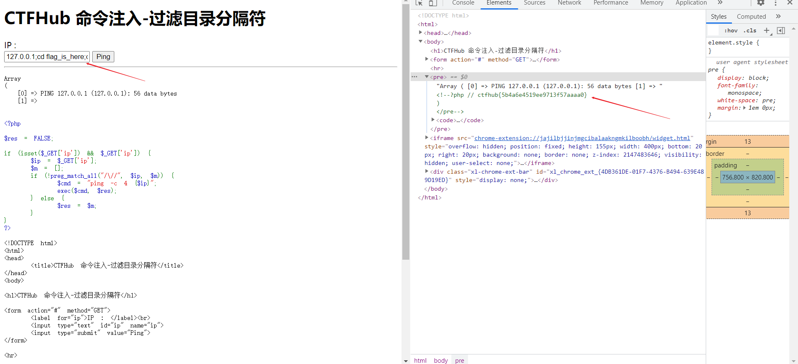Open the Application tab
Screen dimensions: 798x364
(x=691, y=3)
